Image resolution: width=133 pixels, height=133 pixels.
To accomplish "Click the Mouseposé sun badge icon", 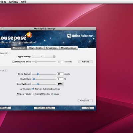I will [29, 35].
